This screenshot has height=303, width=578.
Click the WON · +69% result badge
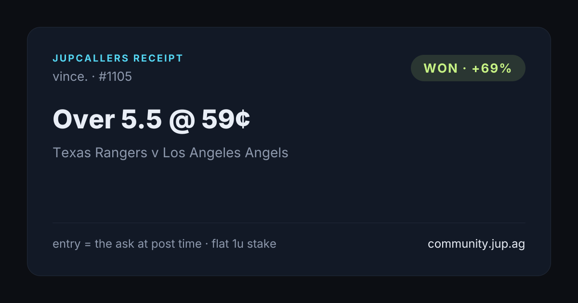pos(468,68)
